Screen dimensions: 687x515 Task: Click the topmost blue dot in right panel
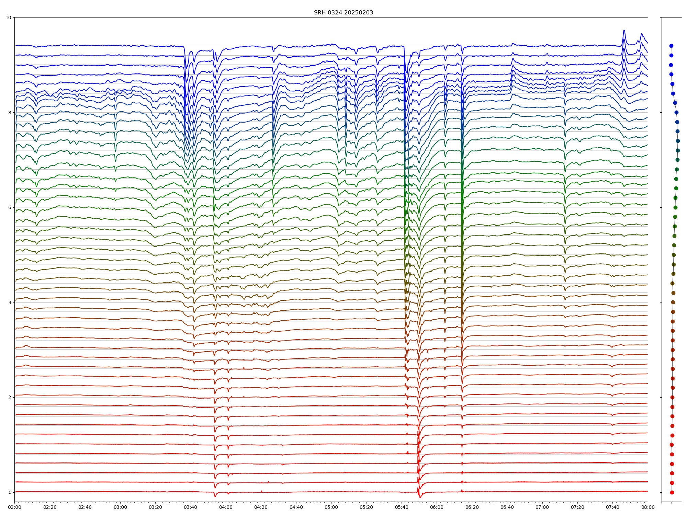coord(671,46)
